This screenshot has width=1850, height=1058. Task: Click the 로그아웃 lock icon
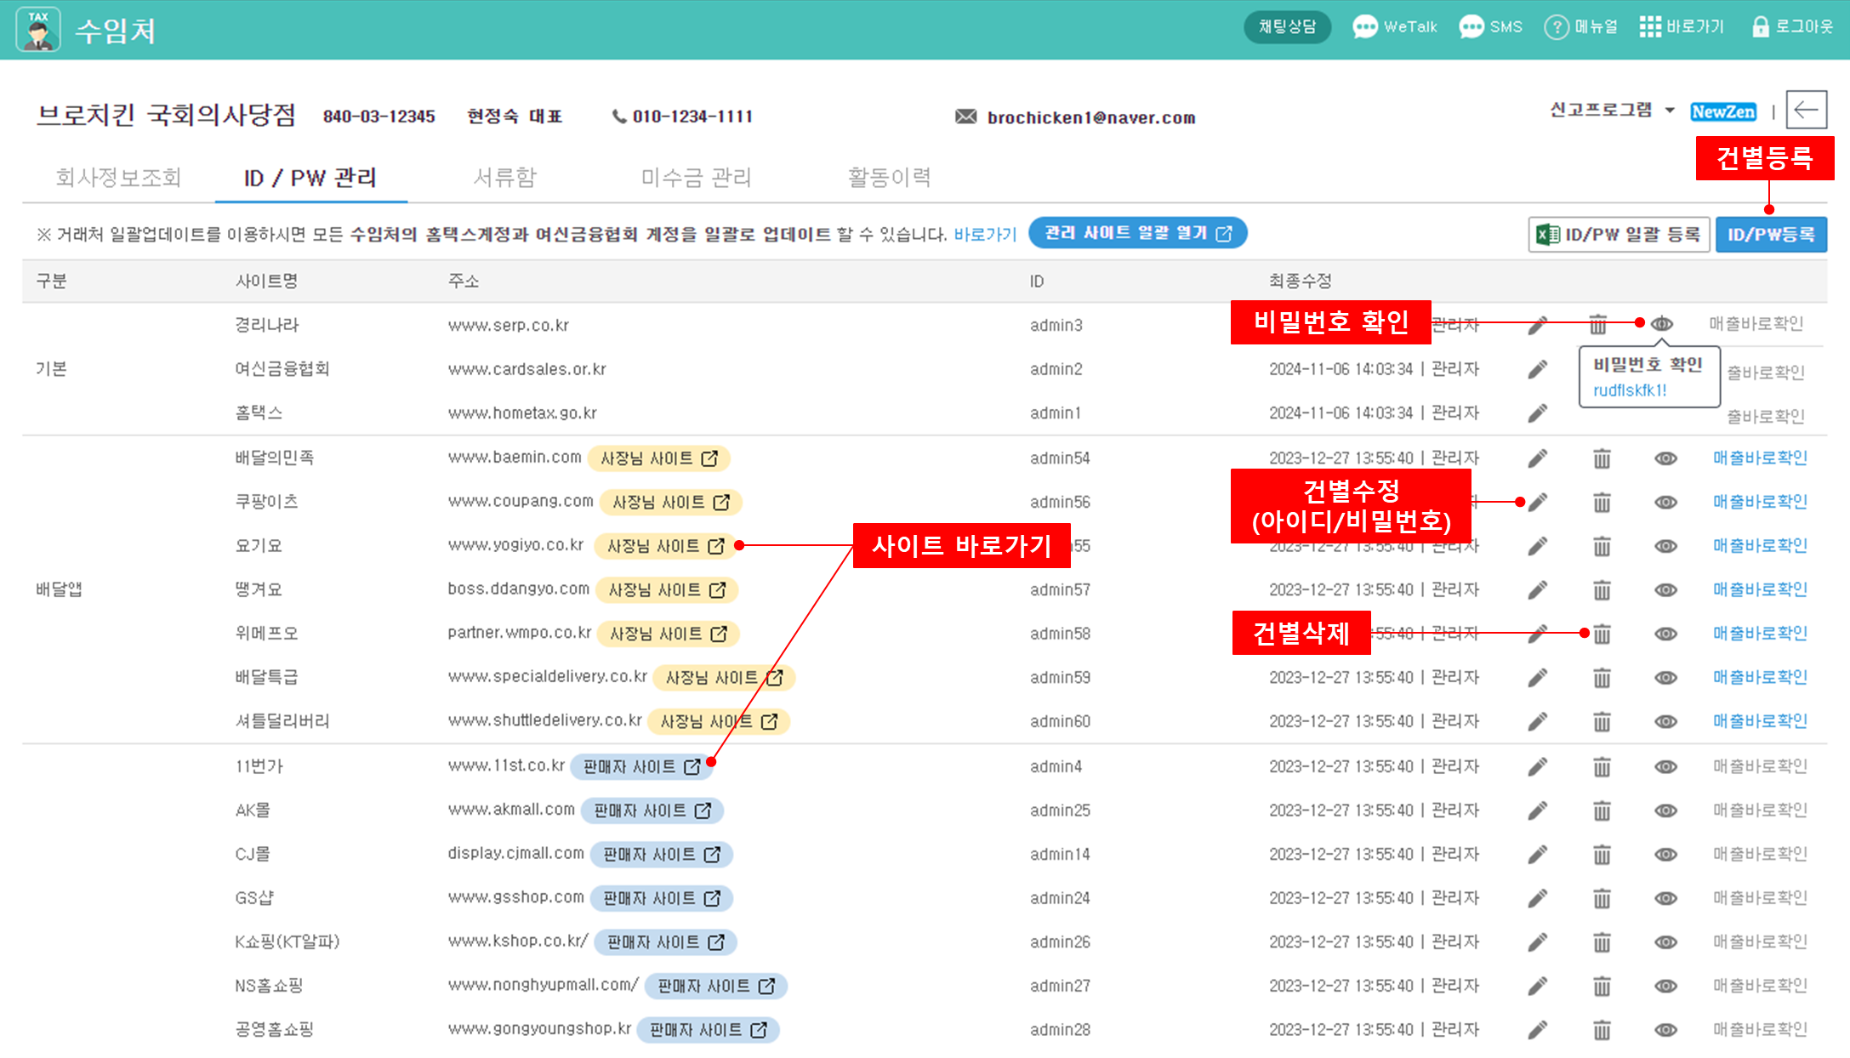coord(1760,27)
